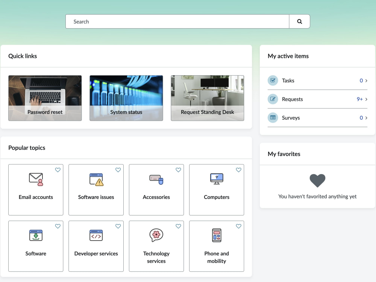Favorite the Accessories topic
This screenshot has height=282, width=376.
[178, 170]
